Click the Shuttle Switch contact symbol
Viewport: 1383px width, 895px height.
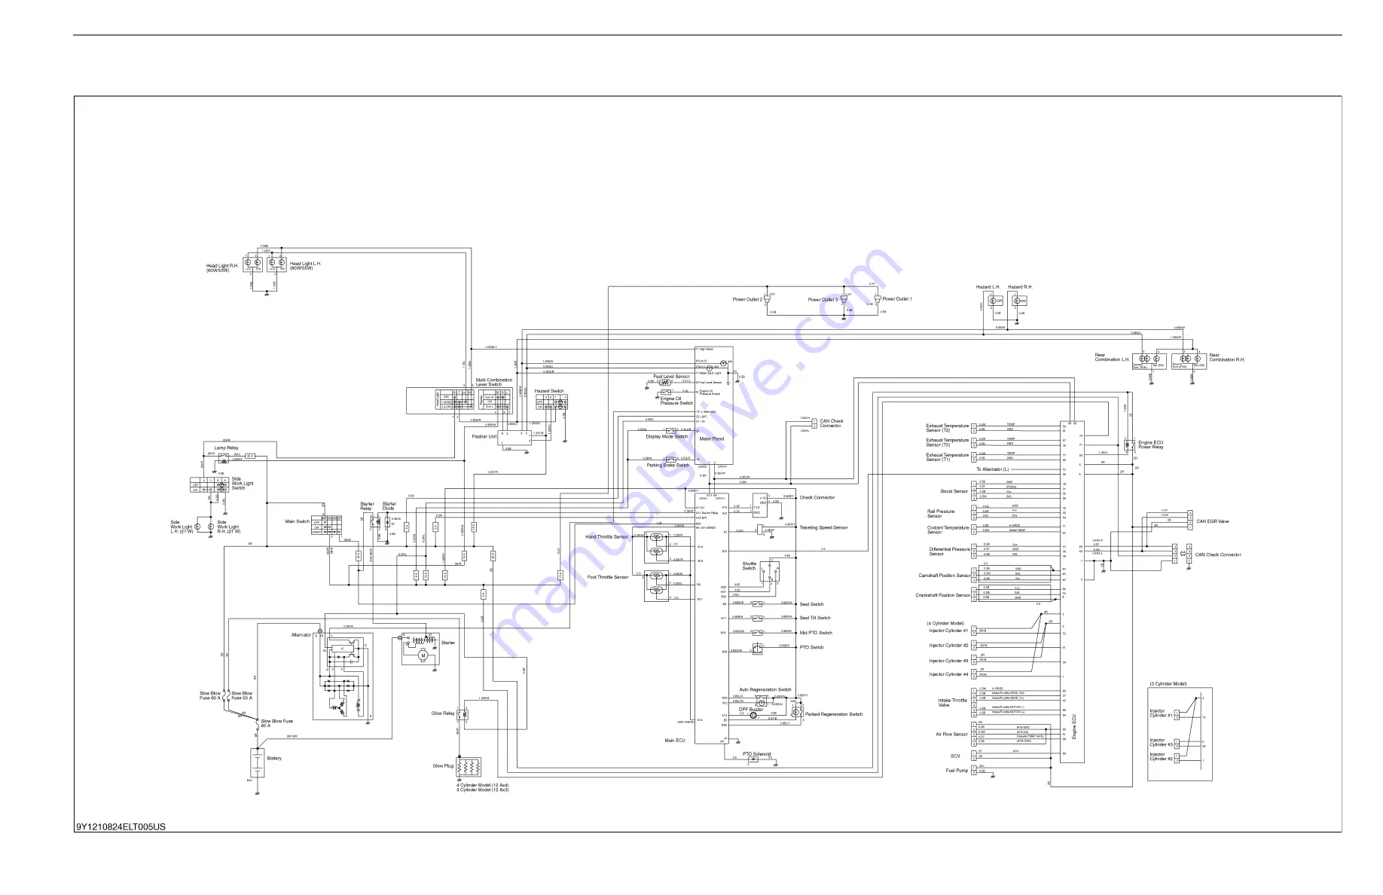(x=770, y=570)
